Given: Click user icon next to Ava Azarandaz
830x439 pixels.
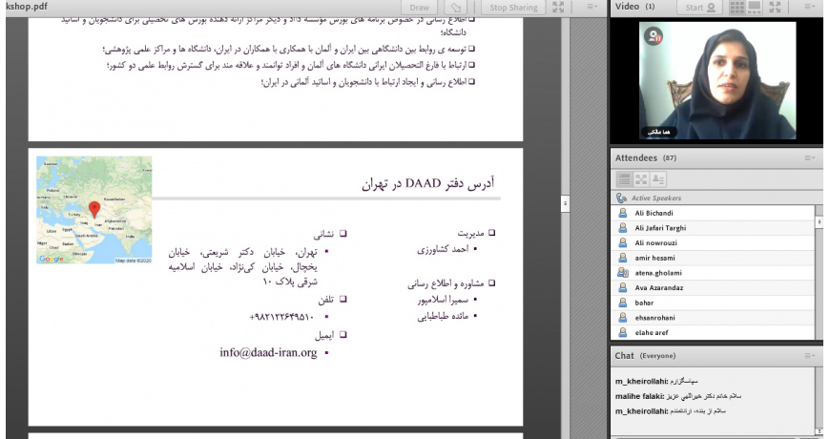Looking at the screenshot, I should coord(622,287).
